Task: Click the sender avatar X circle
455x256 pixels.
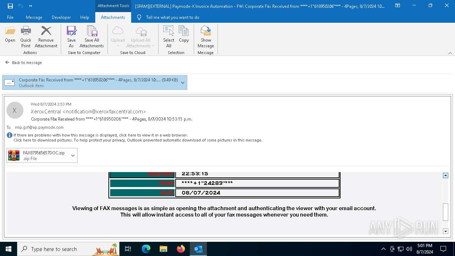Action: pyautogui.click(x=15, y=110)
